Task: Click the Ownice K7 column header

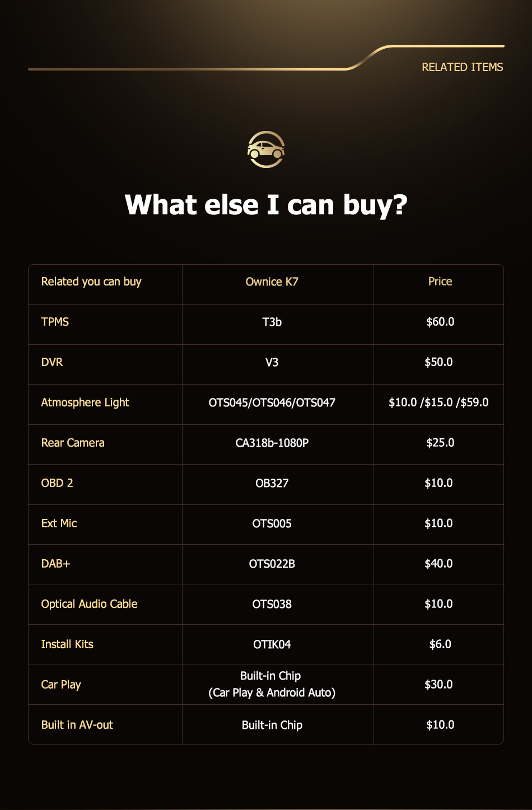Action: [x=272, y=282]
